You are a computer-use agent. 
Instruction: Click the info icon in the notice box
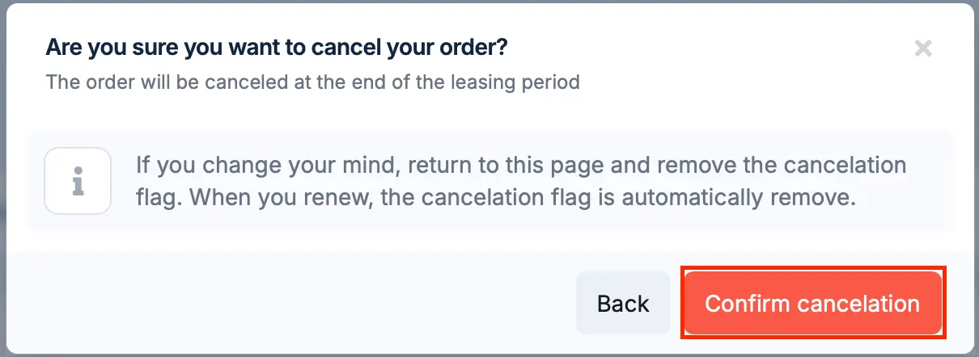78,181
